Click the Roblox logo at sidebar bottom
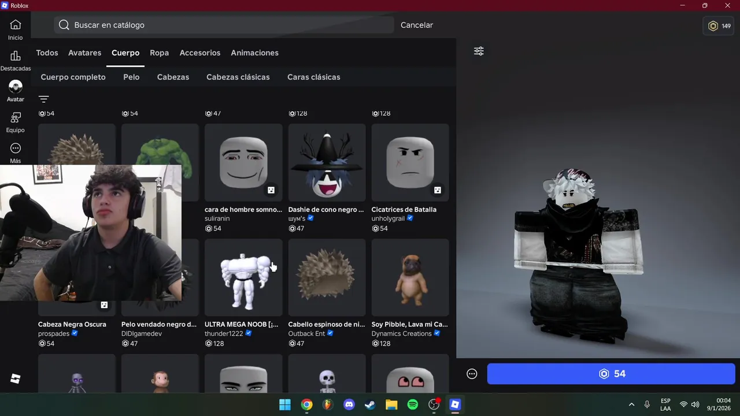 [16, 379]
